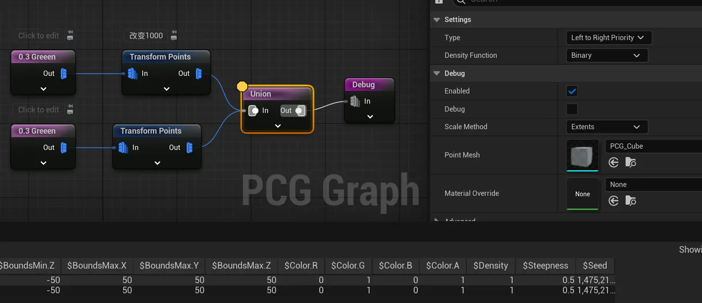Click the Debug node's In pin
The image size is (702, 303).
pos(355,101)
